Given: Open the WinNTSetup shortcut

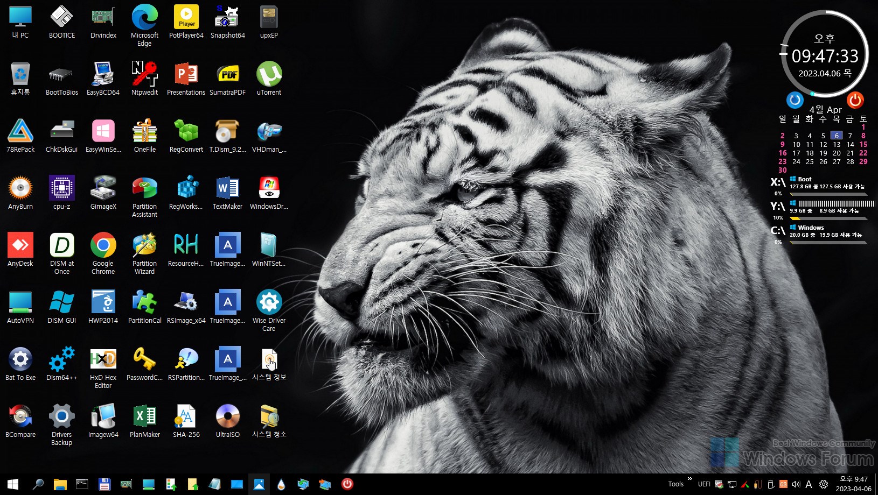Looking at the screenshot, I should (269, 251).
